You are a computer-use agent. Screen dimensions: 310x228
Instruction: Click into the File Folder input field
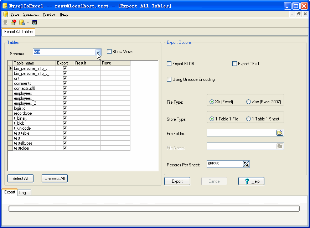click(x=241, y=133)
